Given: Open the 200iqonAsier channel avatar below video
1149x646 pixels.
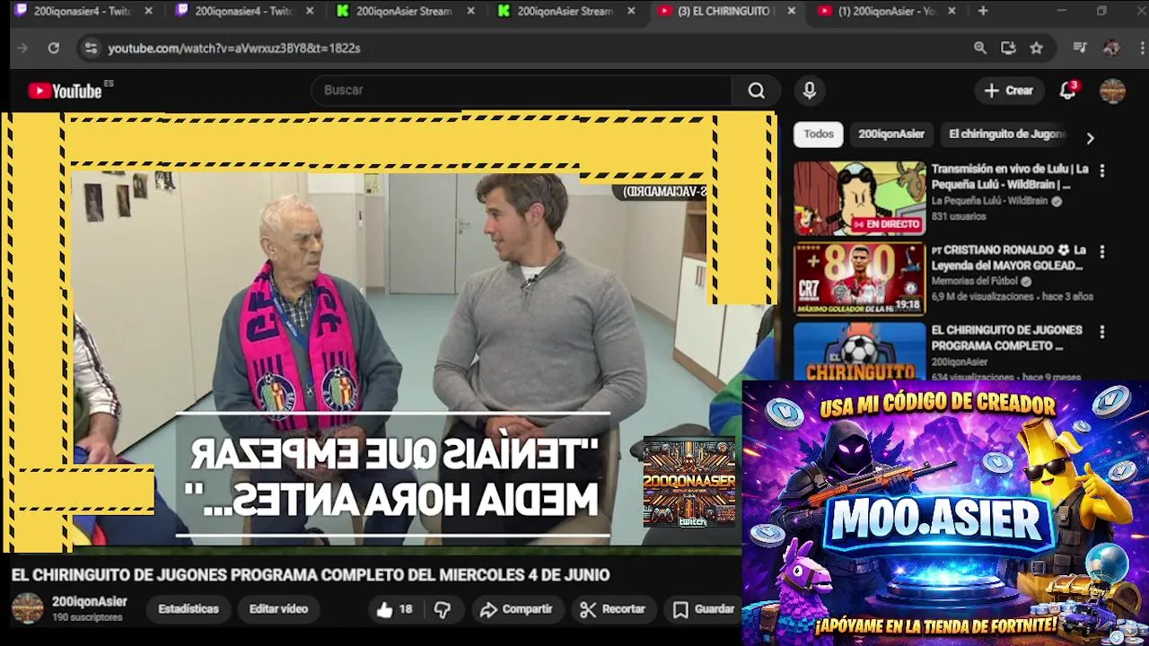Looking at the screenshot, I should pos(27,608).
